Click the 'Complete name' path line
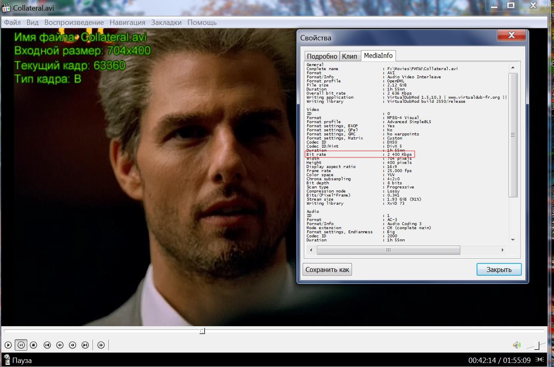The image size is (554, 367). 382,69
